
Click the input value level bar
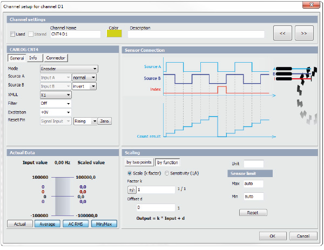click(63, 197)
